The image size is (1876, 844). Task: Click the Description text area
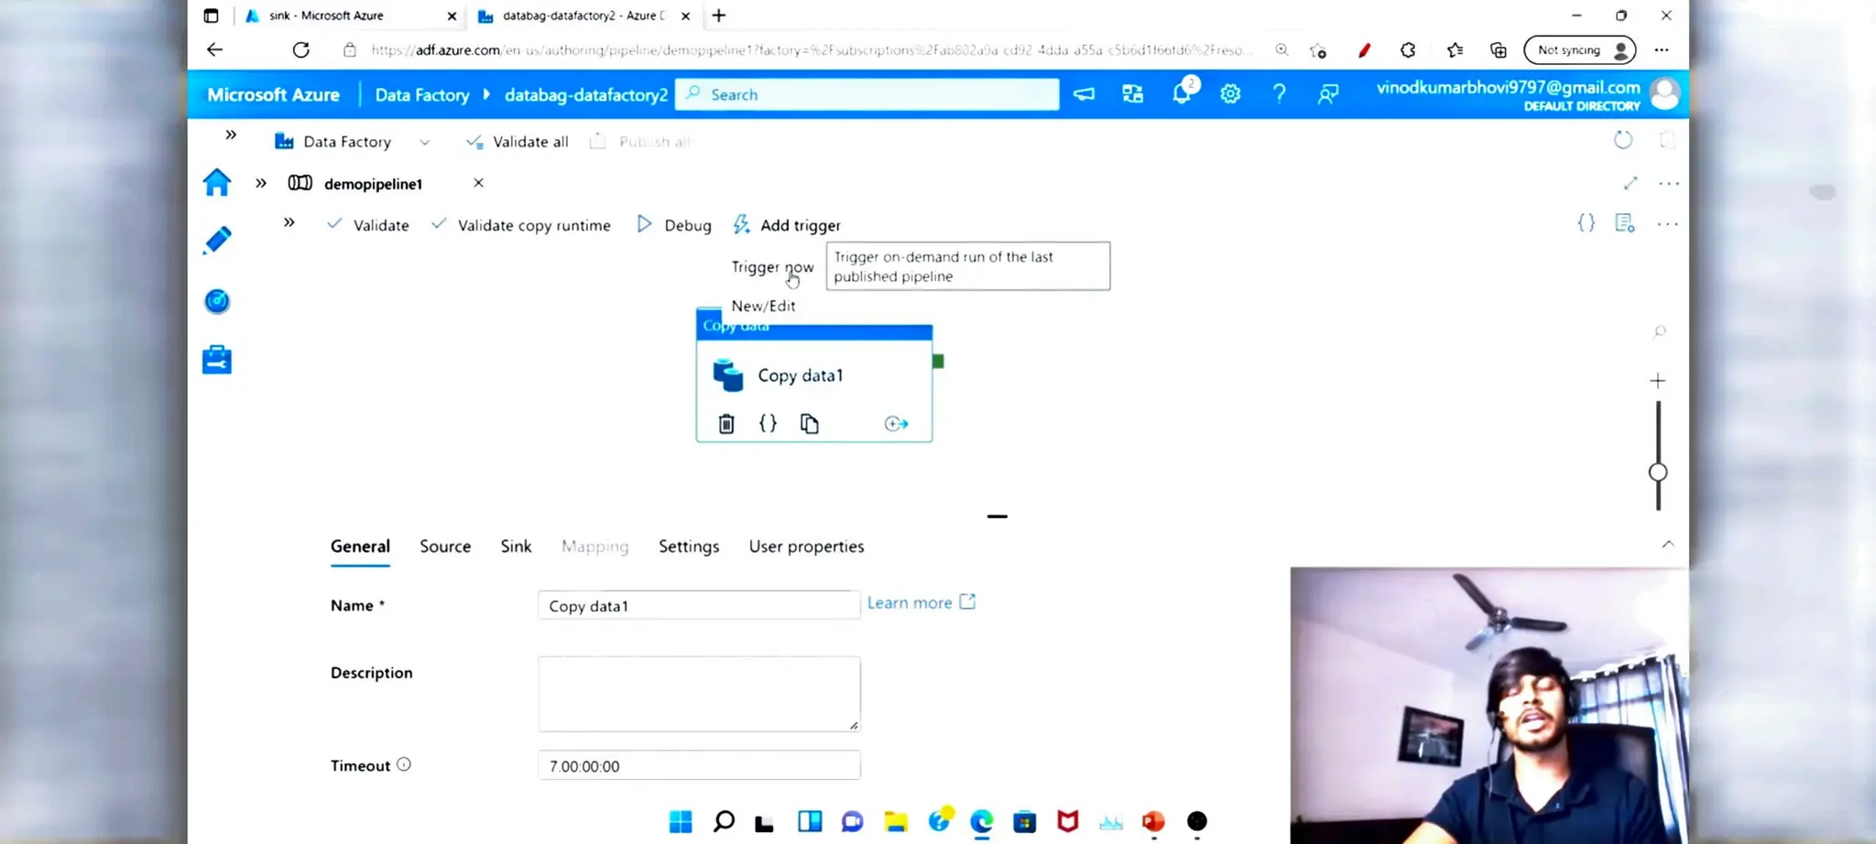[x=699, y=694]
